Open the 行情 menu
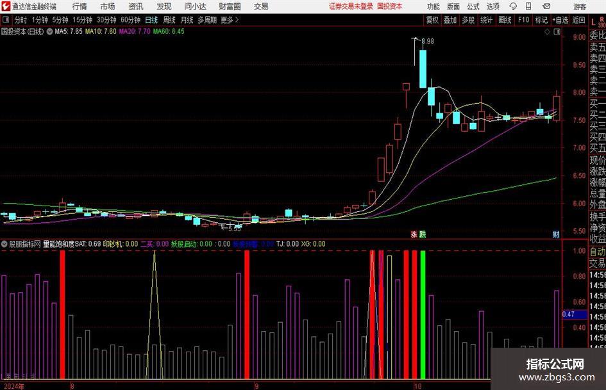The image size is (606, 390). (80, 6)
